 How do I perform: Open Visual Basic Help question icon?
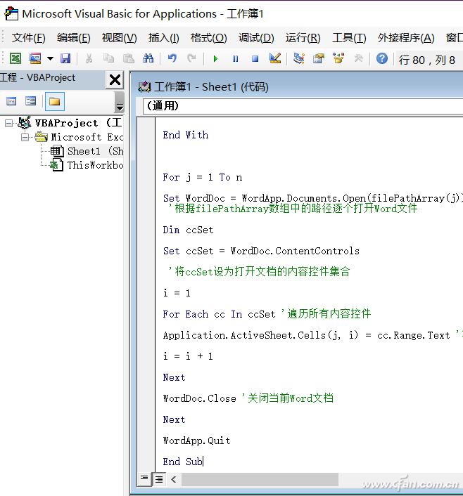(x=382, y=58)
